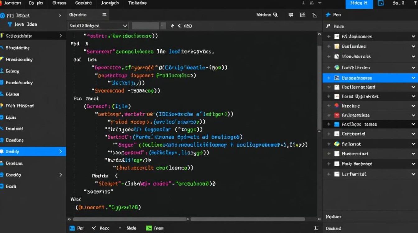Open the leftmost menu in the top menu bar
This screenshot has height=233, width=418.
(12, 3)
